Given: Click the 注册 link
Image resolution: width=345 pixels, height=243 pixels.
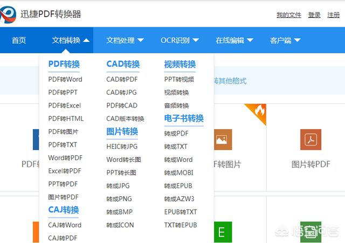Looking at the screenshot, I should coord(333,15).
